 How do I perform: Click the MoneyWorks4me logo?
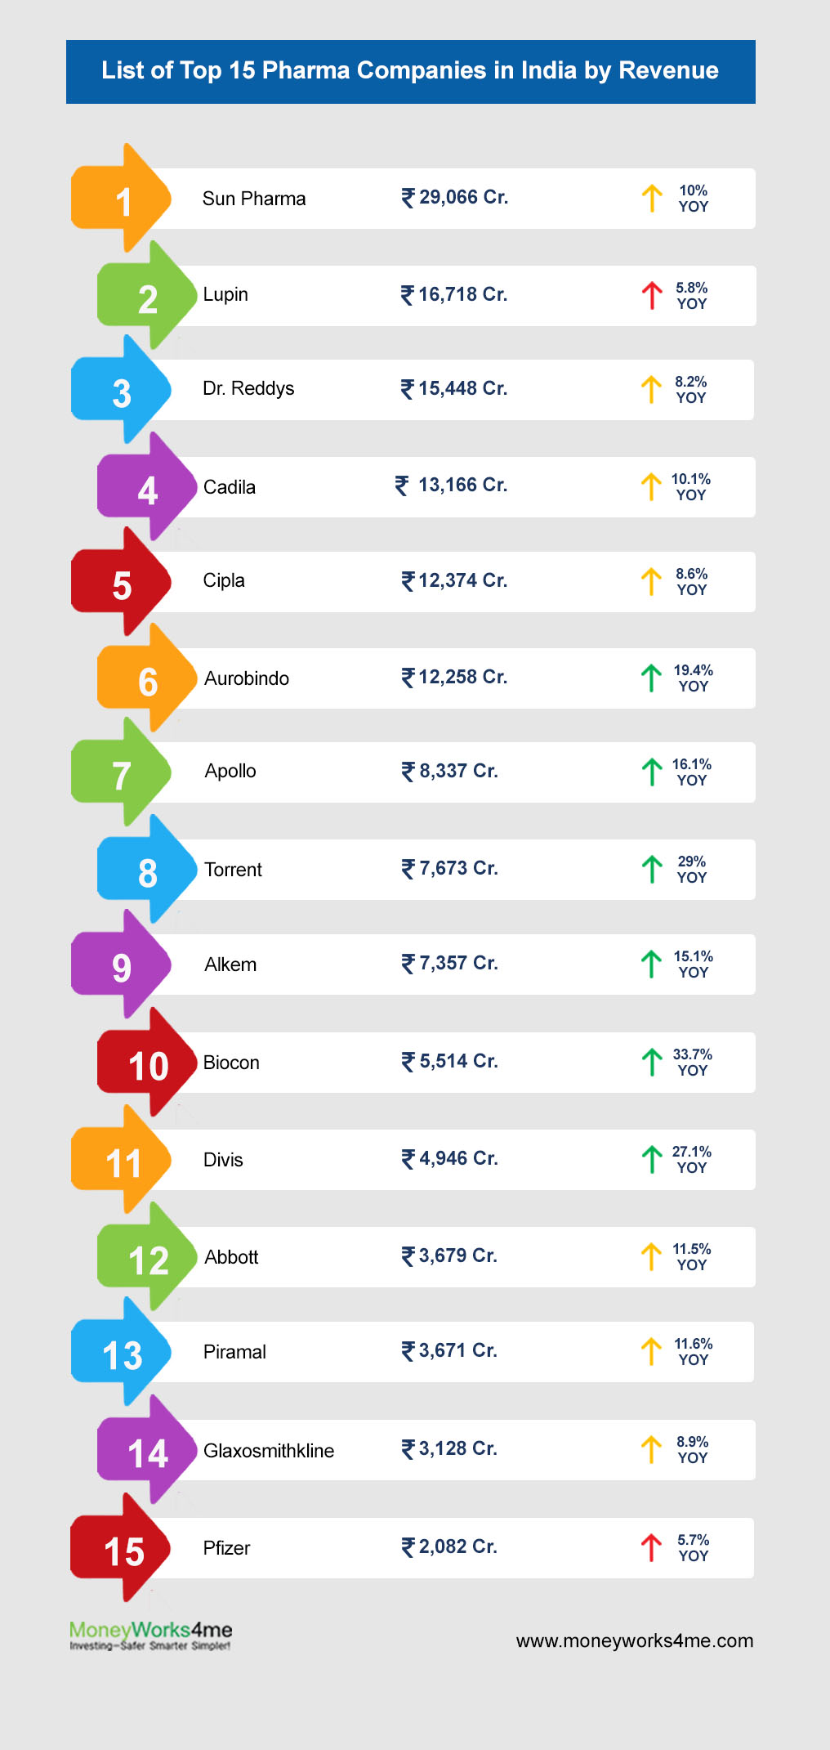point(150,1636)
